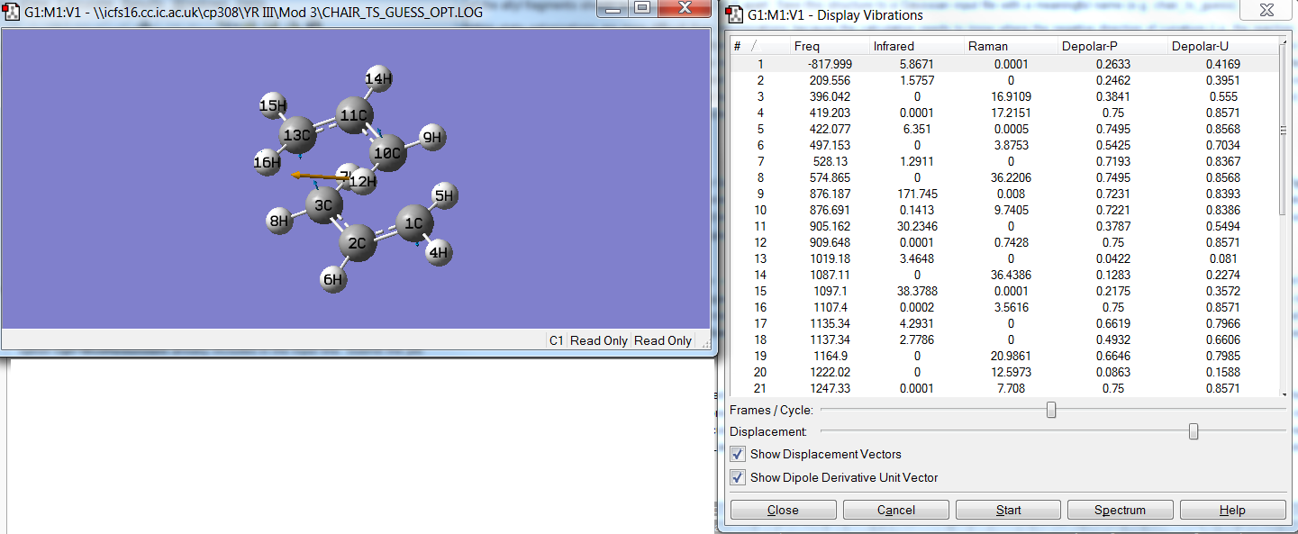Select mode 17 frequency 1135.34

pos(1004,323)
